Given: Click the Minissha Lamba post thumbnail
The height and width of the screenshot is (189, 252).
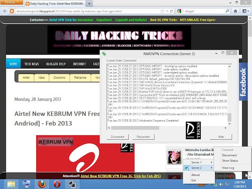Looking at the screenshot, I should (x=174, y=157).
